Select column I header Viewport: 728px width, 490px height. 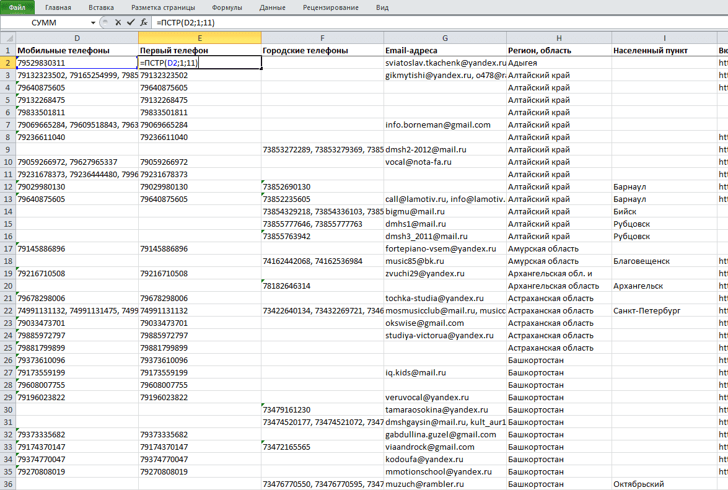pyautogui.click(x=664, y=38)
